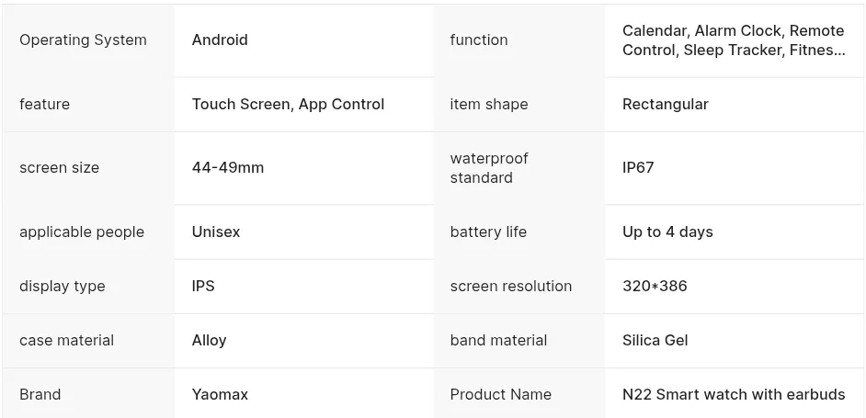Screen dimensions: 866x418
Task: Select the 320*386 screen resolution value
Action: click(x=655, y=287)
